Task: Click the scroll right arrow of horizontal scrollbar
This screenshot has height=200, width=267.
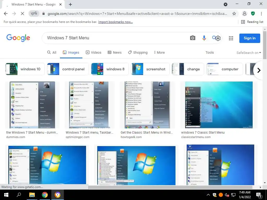Action: pyautogui.click(x=260, y=187)
